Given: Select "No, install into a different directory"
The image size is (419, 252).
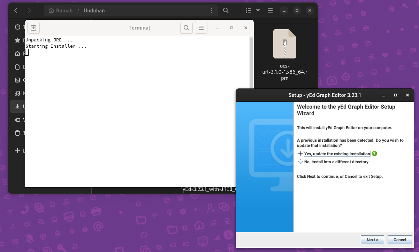Looking at the screenshot, I should tap(300, 162).
